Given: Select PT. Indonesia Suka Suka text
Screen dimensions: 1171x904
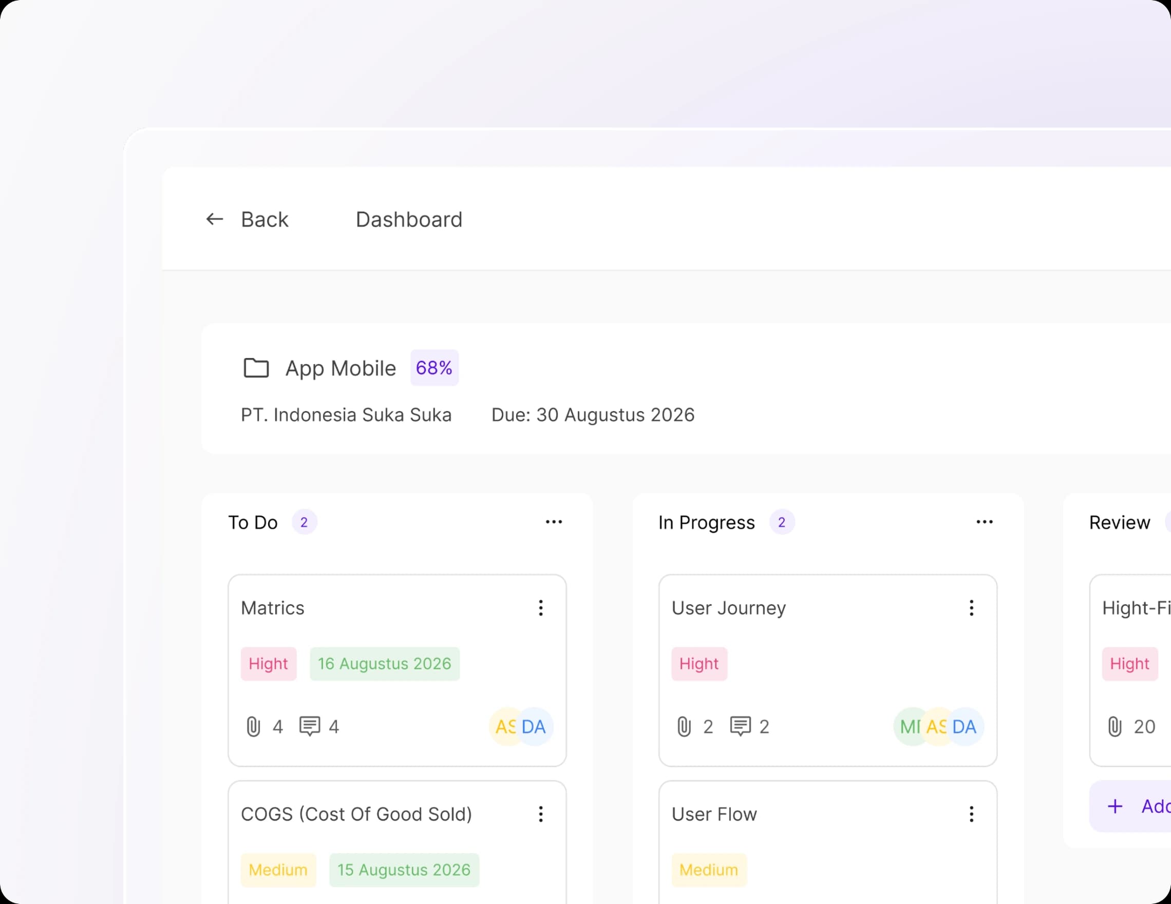Looking at the screenshot, I should (x=346, y=415).
